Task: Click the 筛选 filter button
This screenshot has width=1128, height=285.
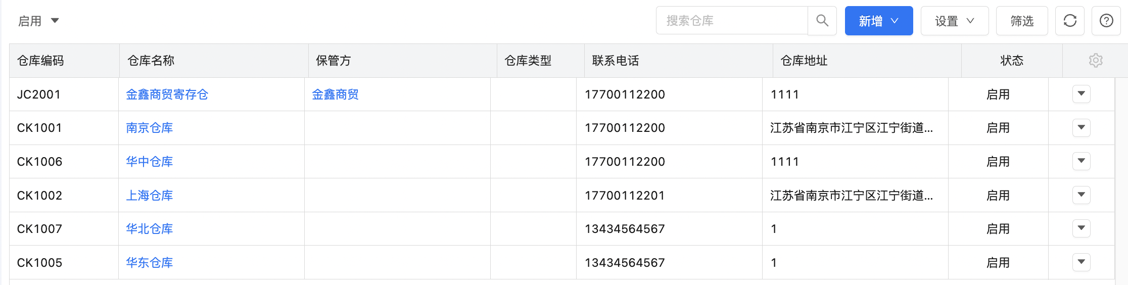Action: 1022,21
